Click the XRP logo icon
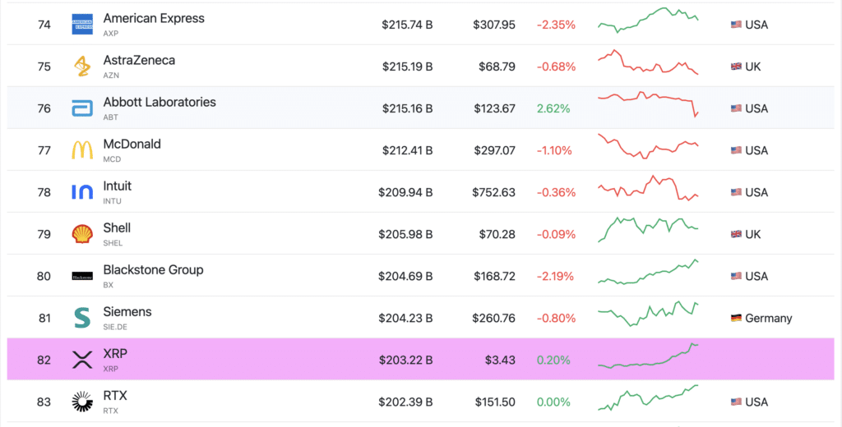The image size is (842, 427). [82, 360]
